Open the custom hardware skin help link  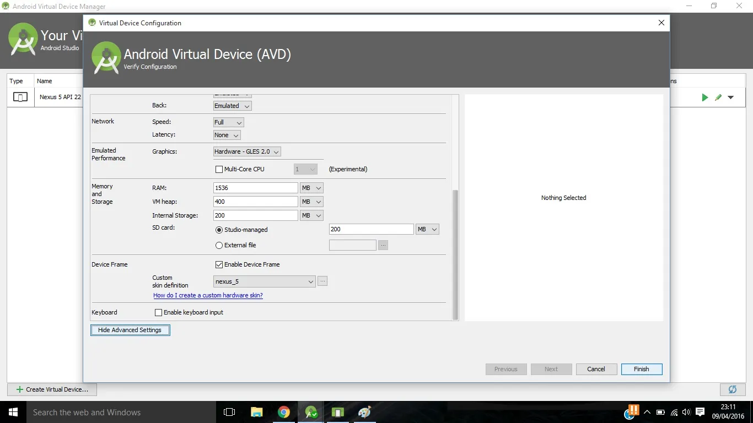[208, 295]
